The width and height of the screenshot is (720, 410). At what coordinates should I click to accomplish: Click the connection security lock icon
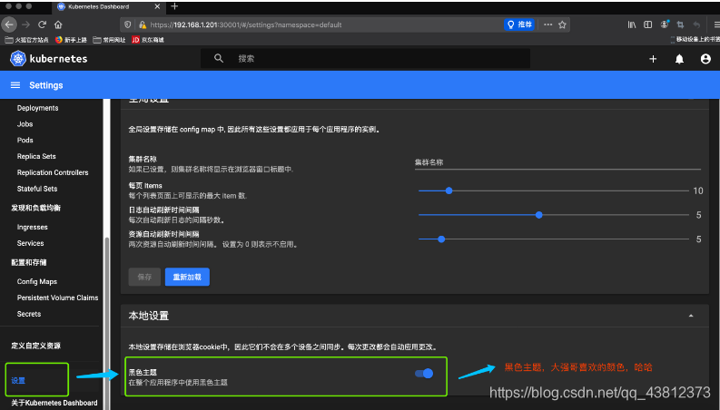[143, 24]
